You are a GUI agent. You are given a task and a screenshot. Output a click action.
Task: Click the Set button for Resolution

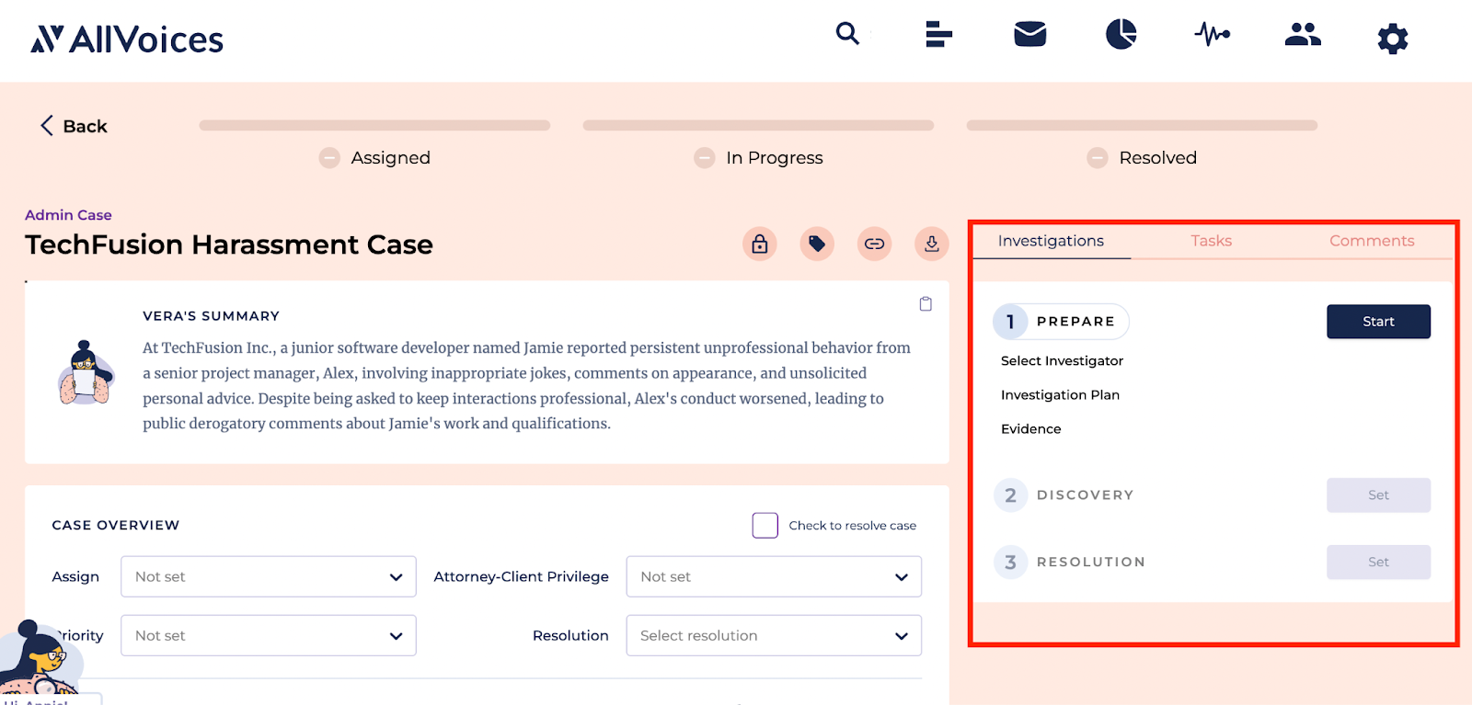1378,563
